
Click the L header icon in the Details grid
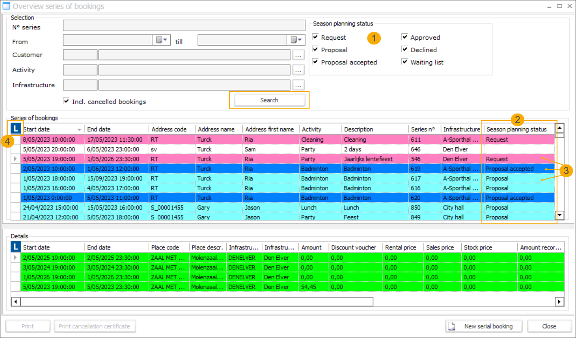pos(16,246)
